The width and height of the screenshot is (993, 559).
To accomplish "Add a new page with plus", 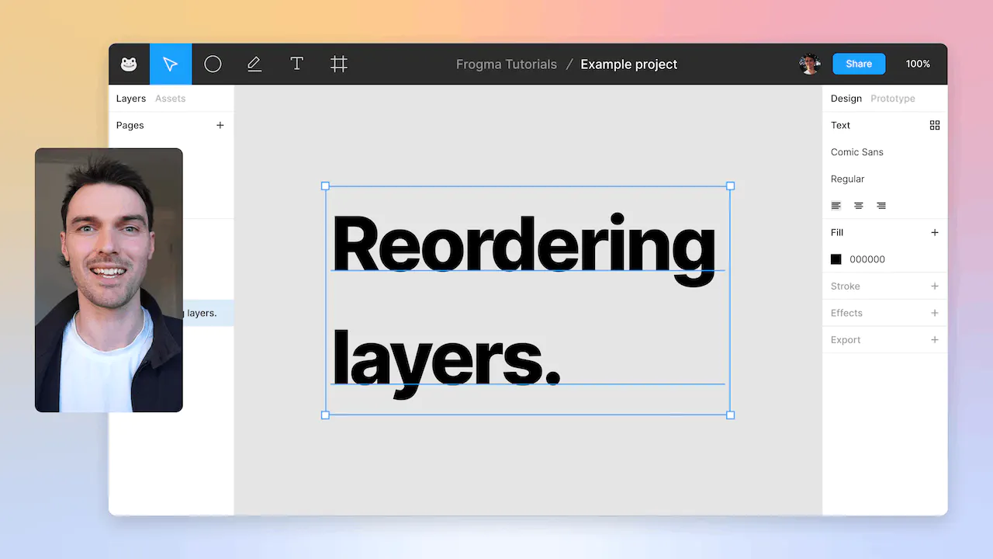I will coord(220,125).
